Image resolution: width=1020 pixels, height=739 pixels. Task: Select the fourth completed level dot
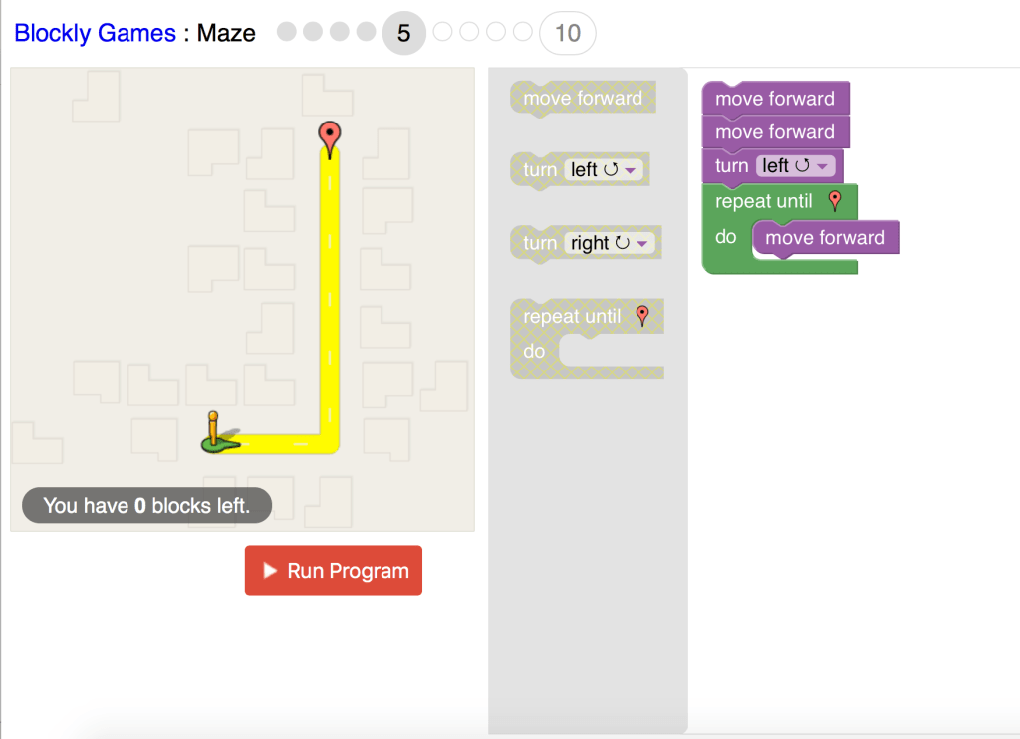click(x=366, y=32)
